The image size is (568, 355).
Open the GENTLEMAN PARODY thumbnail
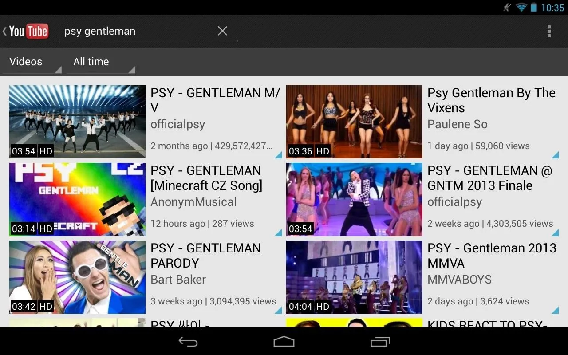tap(77, 277)
